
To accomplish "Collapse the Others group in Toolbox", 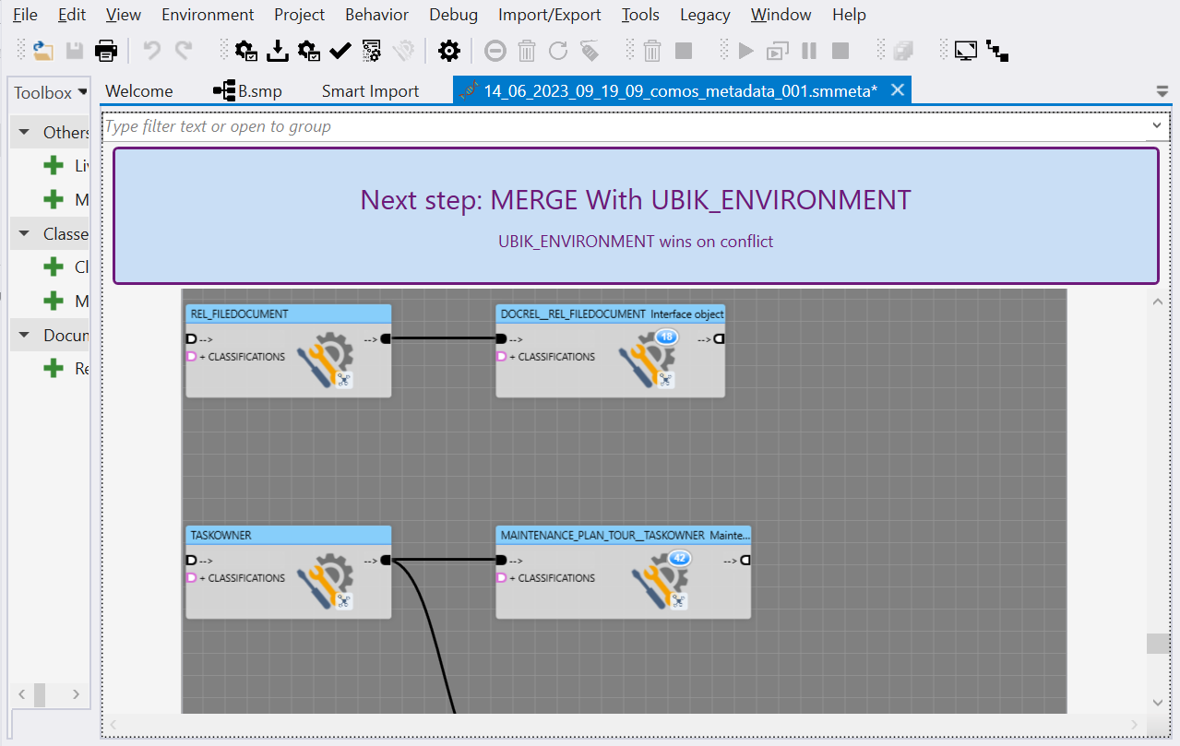I will 25,133.
